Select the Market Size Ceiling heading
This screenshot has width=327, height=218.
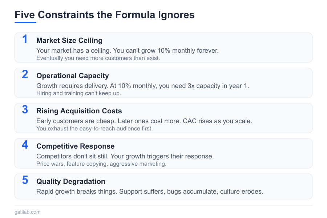pyautogui.click(x=69, y=40)
